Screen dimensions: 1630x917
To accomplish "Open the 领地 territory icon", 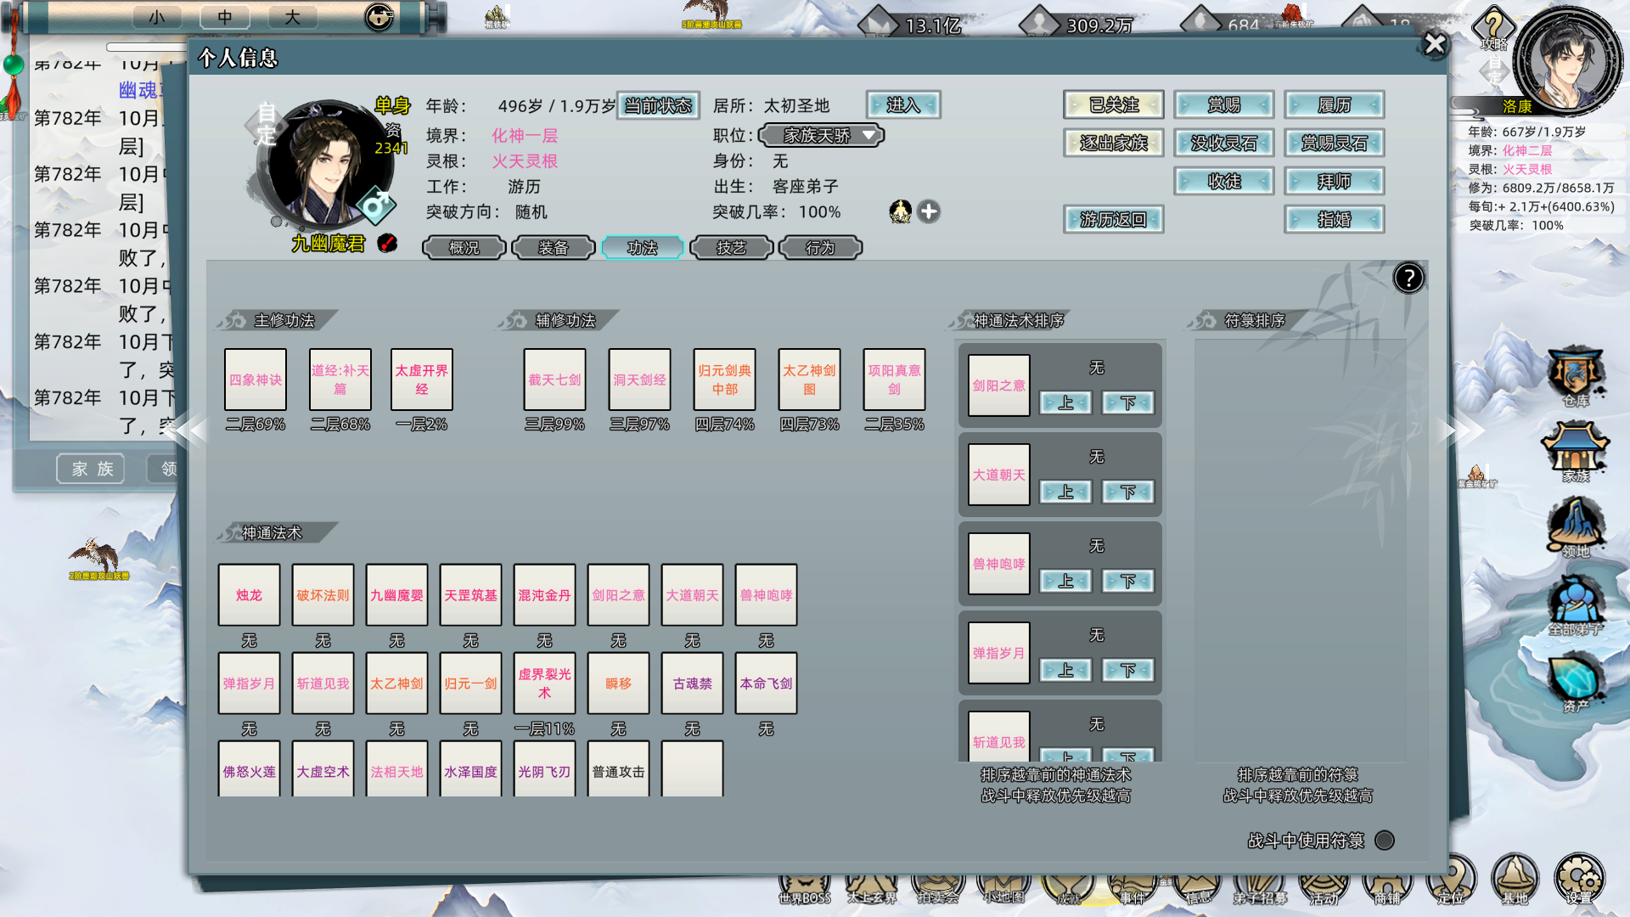I will [1575, 527].
